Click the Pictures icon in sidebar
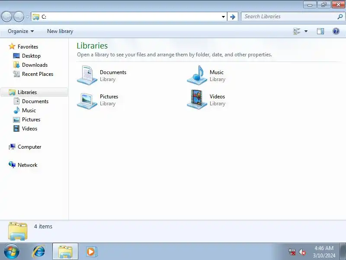 click(16, 120)
